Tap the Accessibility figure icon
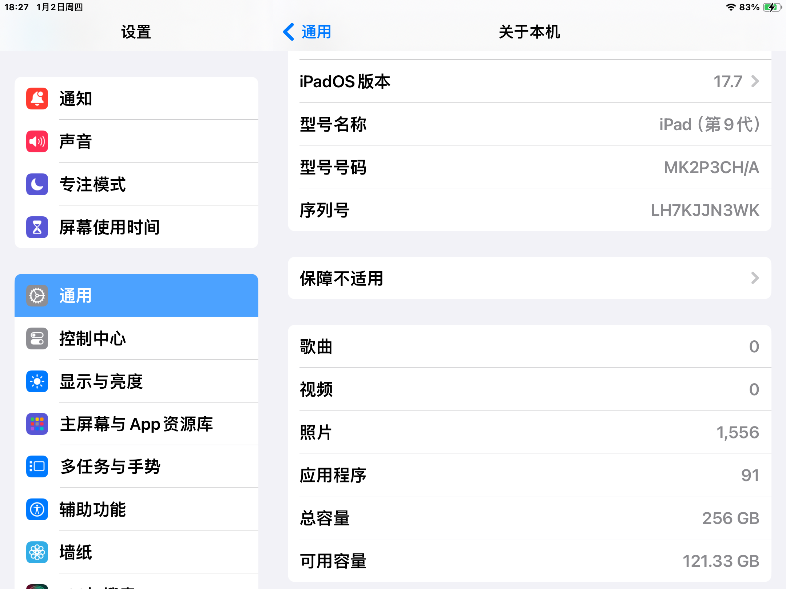Image resolution: width=786 pixels, height=589 pixels. point(37,509)
